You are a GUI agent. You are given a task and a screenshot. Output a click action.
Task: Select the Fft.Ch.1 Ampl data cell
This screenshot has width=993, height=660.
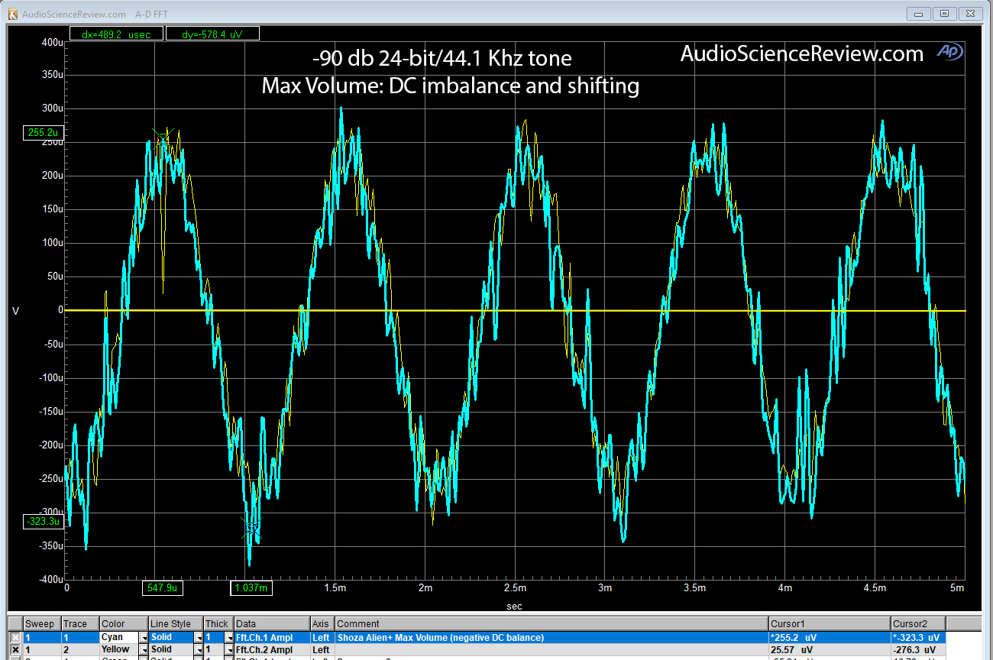[x=271, y=637]
